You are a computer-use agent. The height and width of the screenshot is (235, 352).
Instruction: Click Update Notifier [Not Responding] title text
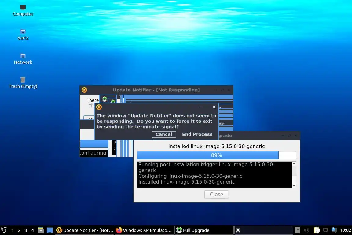(156, 90)
